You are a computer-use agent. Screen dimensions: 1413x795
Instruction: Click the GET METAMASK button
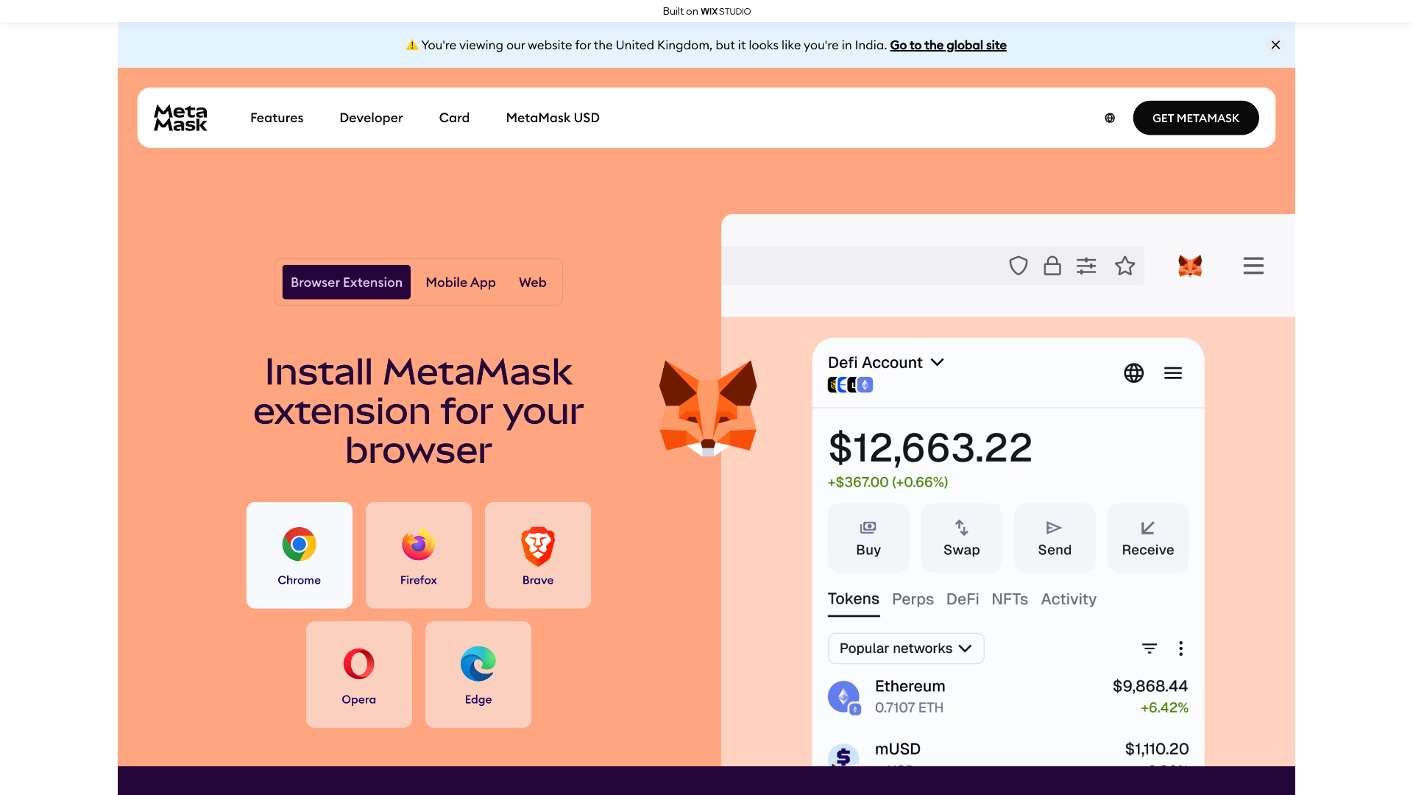(x=1196, y=118)
